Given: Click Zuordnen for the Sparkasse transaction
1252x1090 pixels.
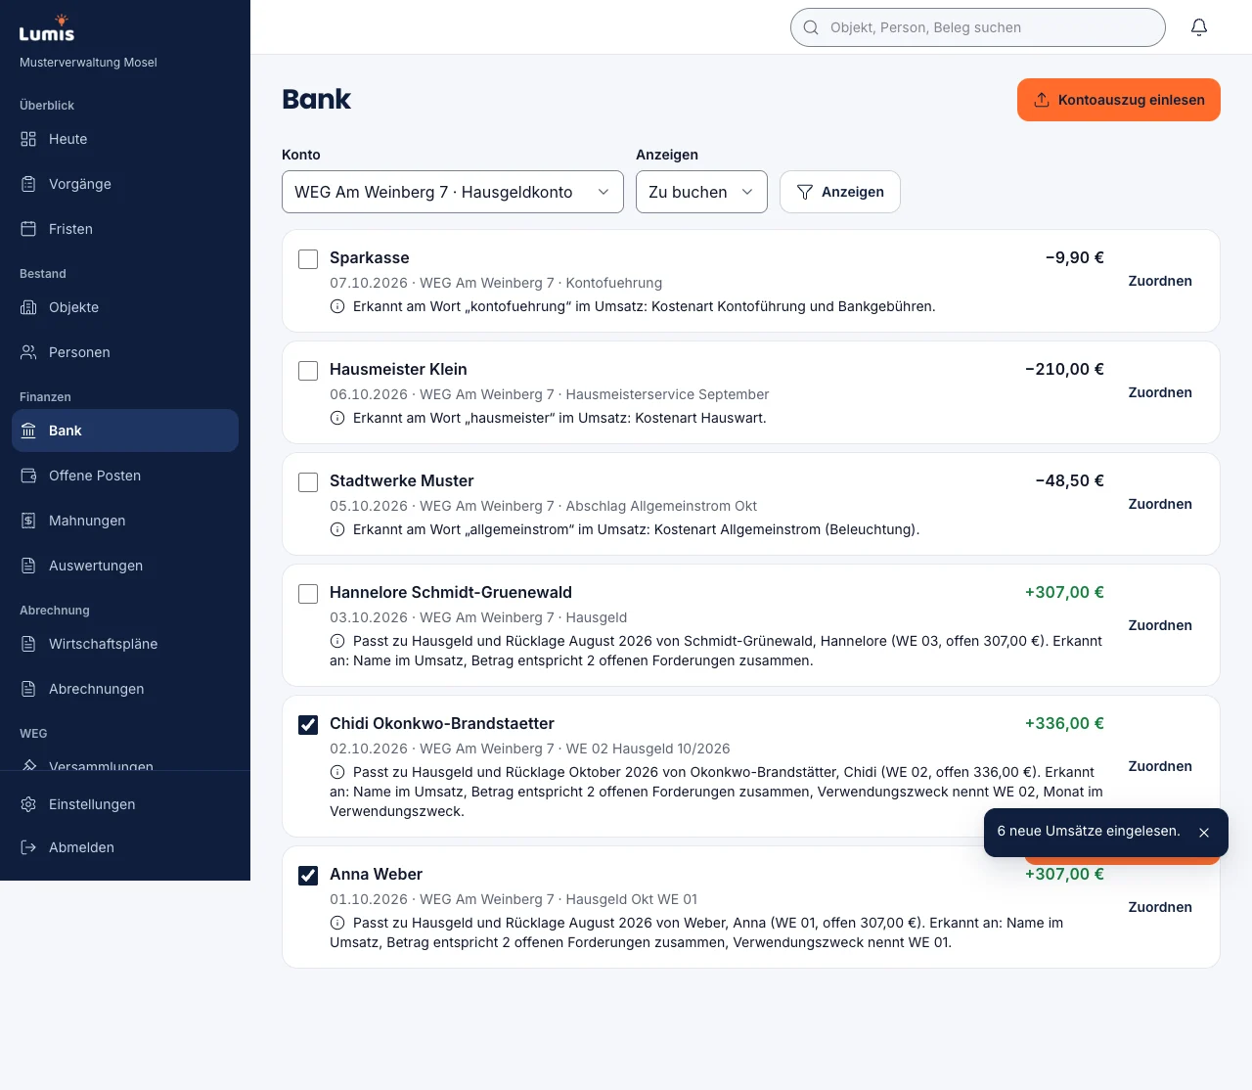Looking at the screenshot, I should click(1160, 281).
